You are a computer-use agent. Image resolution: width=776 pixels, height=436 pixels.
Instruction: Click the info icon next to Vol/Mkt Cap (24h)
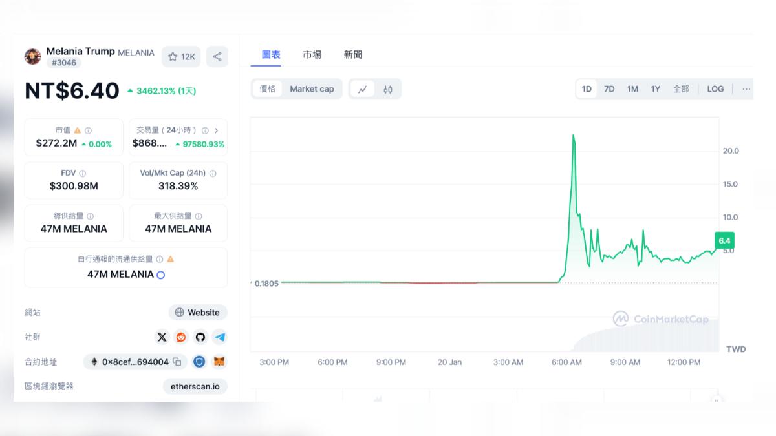pyautogui.click(x=213, y=173)
